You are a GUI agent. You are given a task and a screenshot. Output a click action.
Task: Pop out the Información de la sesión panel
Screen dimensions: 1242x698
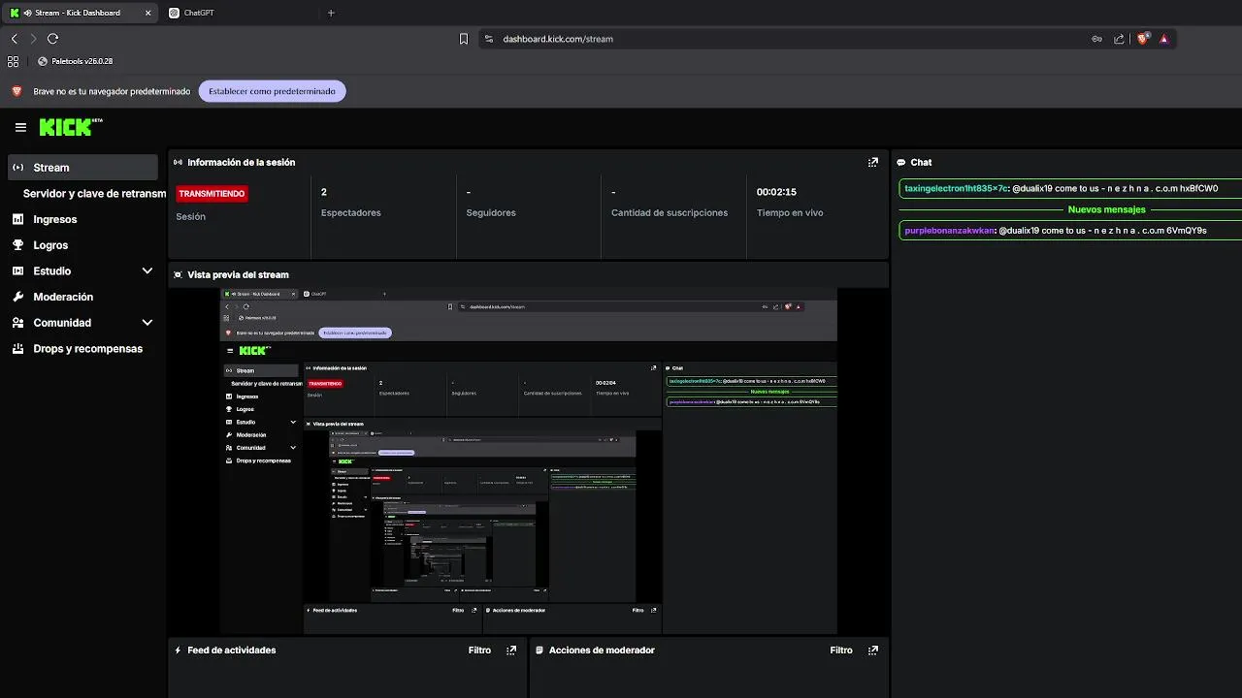pyautogui.click(x=872, y=162)
